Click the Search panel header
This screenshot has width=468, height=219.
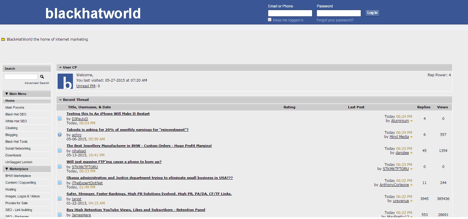[27, 69]
